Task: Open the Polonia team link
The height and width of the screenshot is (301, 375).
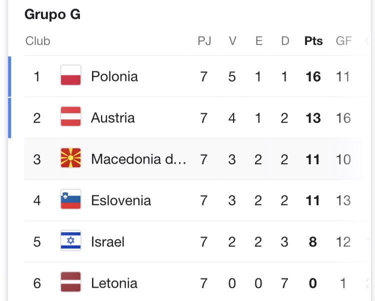Action: [114, 76]
